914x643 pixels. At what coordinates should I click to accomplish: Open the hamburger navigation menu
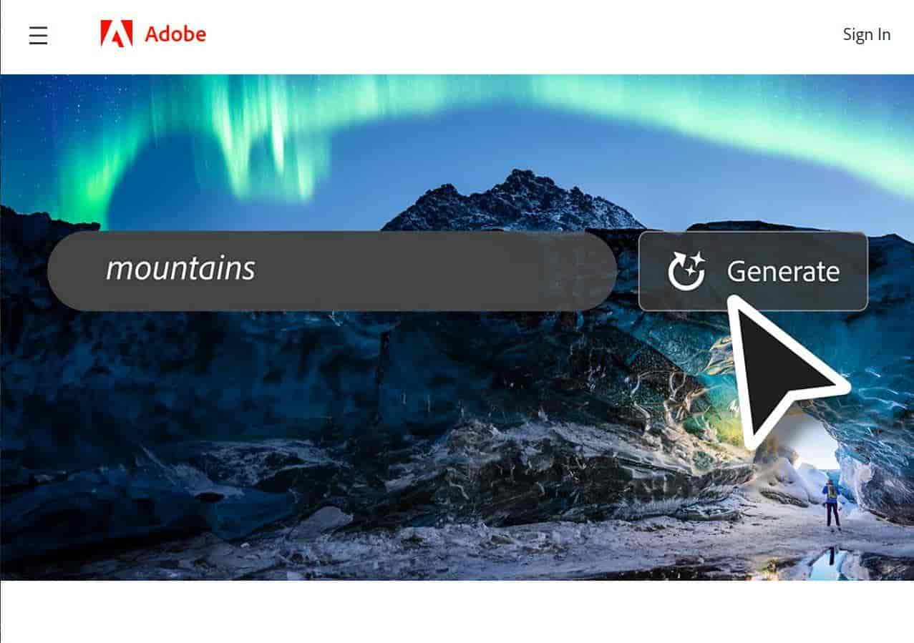pyautogui.click(x=38, y=35)
